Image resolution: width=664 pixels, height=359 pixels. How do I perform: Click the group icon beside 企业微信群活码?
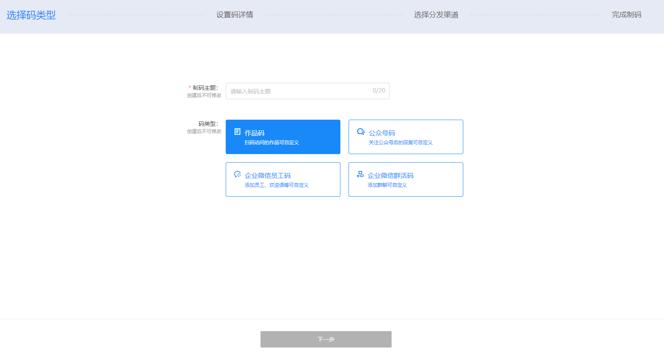[x=360, y=174]
